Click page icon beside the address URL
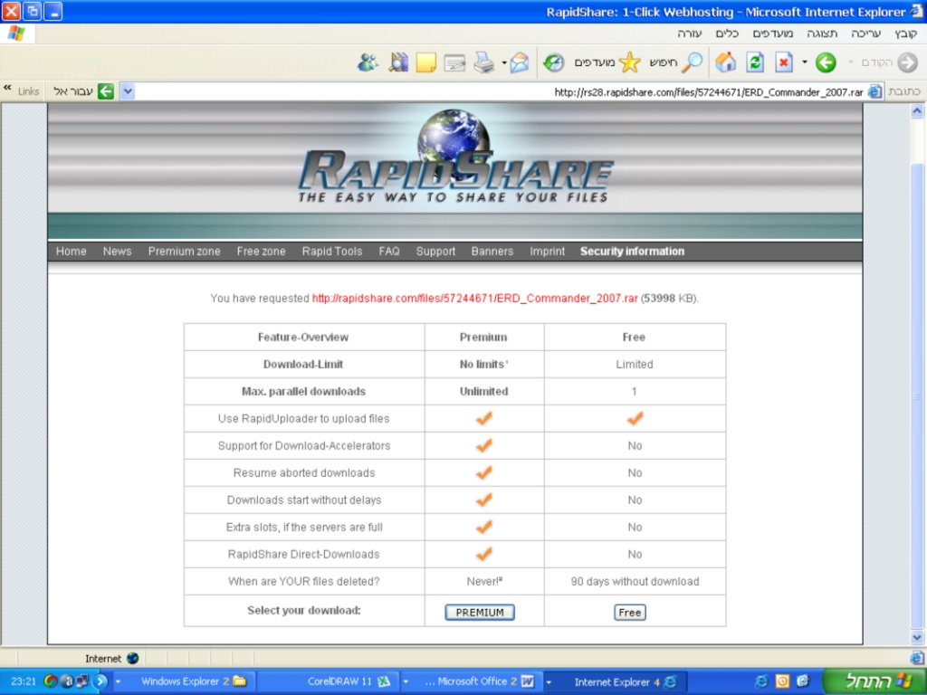Viewport: 927px width, 695px height. 875,91
